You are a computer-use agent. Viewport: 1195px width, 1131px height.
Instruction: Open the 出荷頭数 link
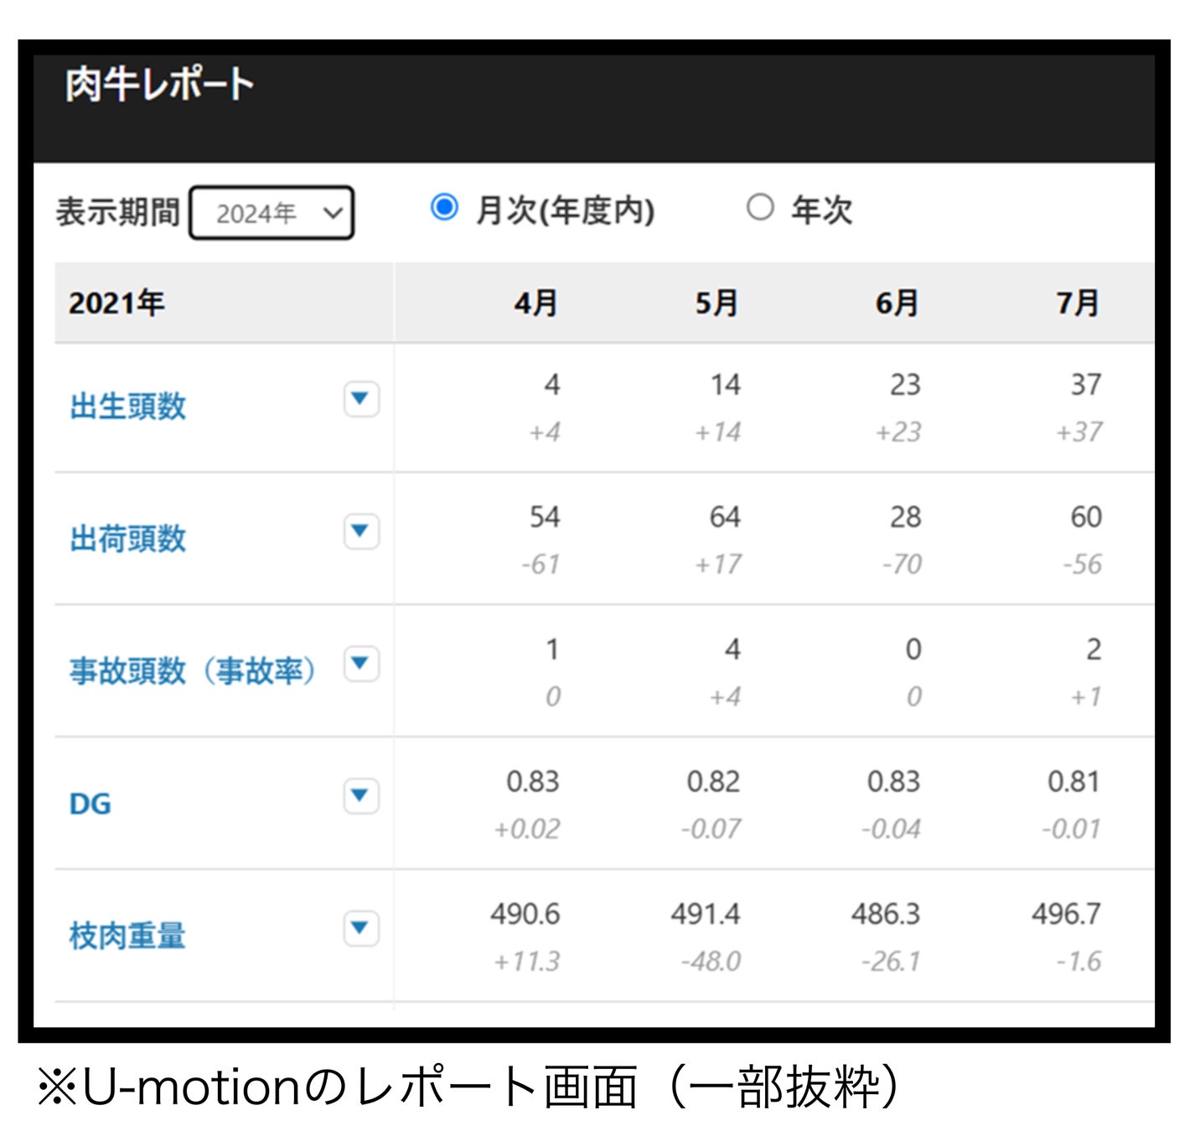point(127,540)
